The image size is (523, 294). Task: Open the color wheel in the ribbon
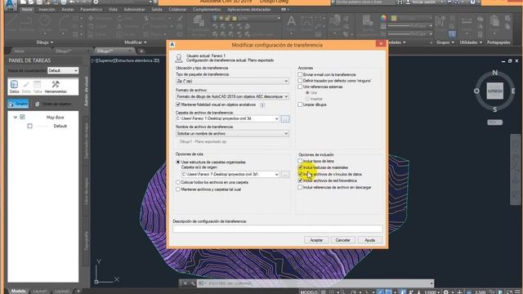(x=383, y=18)
